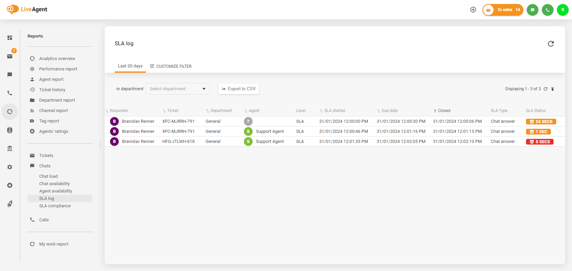Open the To solve 14 button
This screenshot has width=572, height=271.
coord(503,10)
